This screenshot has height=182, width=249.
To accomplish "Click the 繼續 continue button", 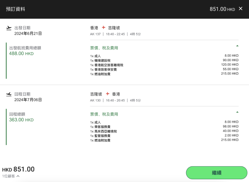I will (x=217, y=173).
